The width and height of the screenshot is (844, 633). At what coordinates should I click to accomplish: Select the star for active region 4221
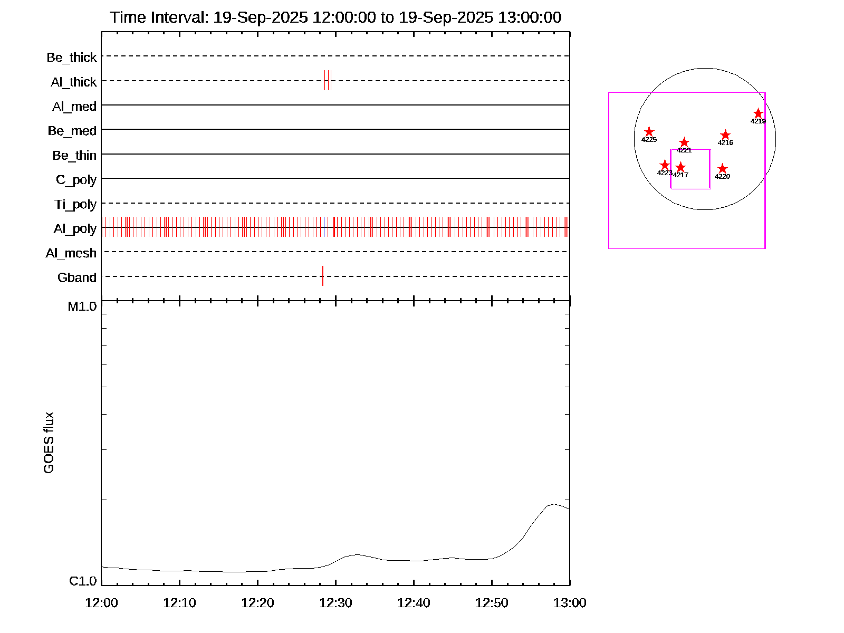point(684,142)
